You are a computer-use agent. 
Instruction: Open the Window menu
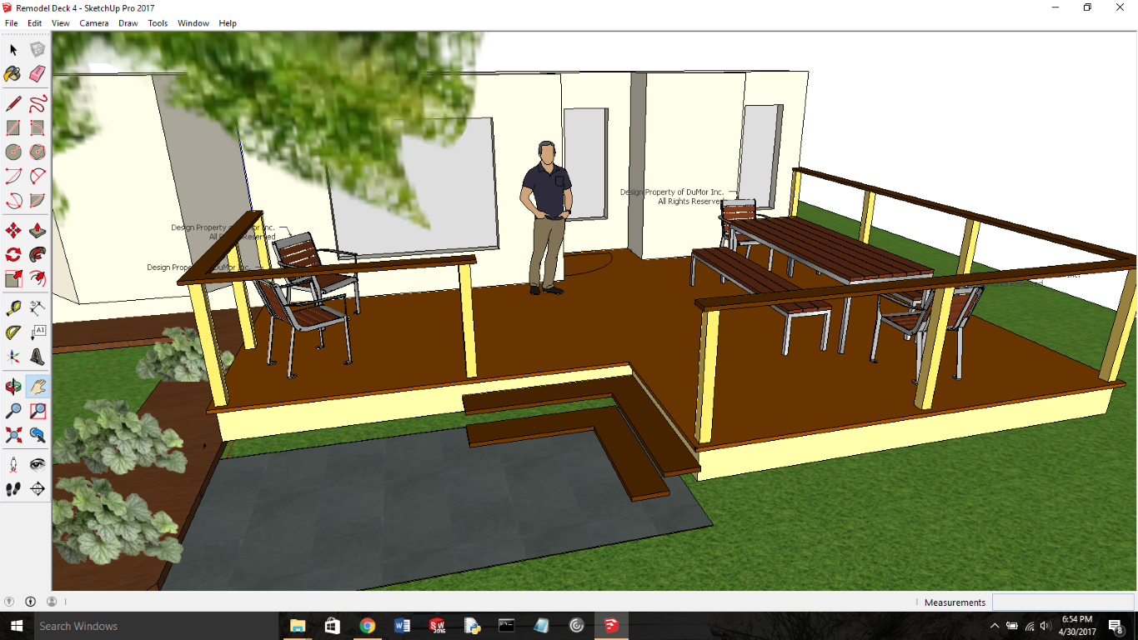coord(193,23)
